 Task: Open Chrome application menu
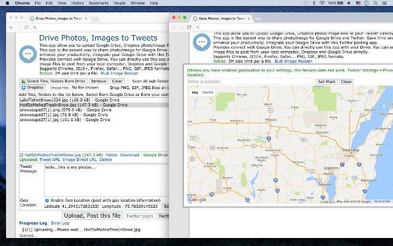coord(22,3)
